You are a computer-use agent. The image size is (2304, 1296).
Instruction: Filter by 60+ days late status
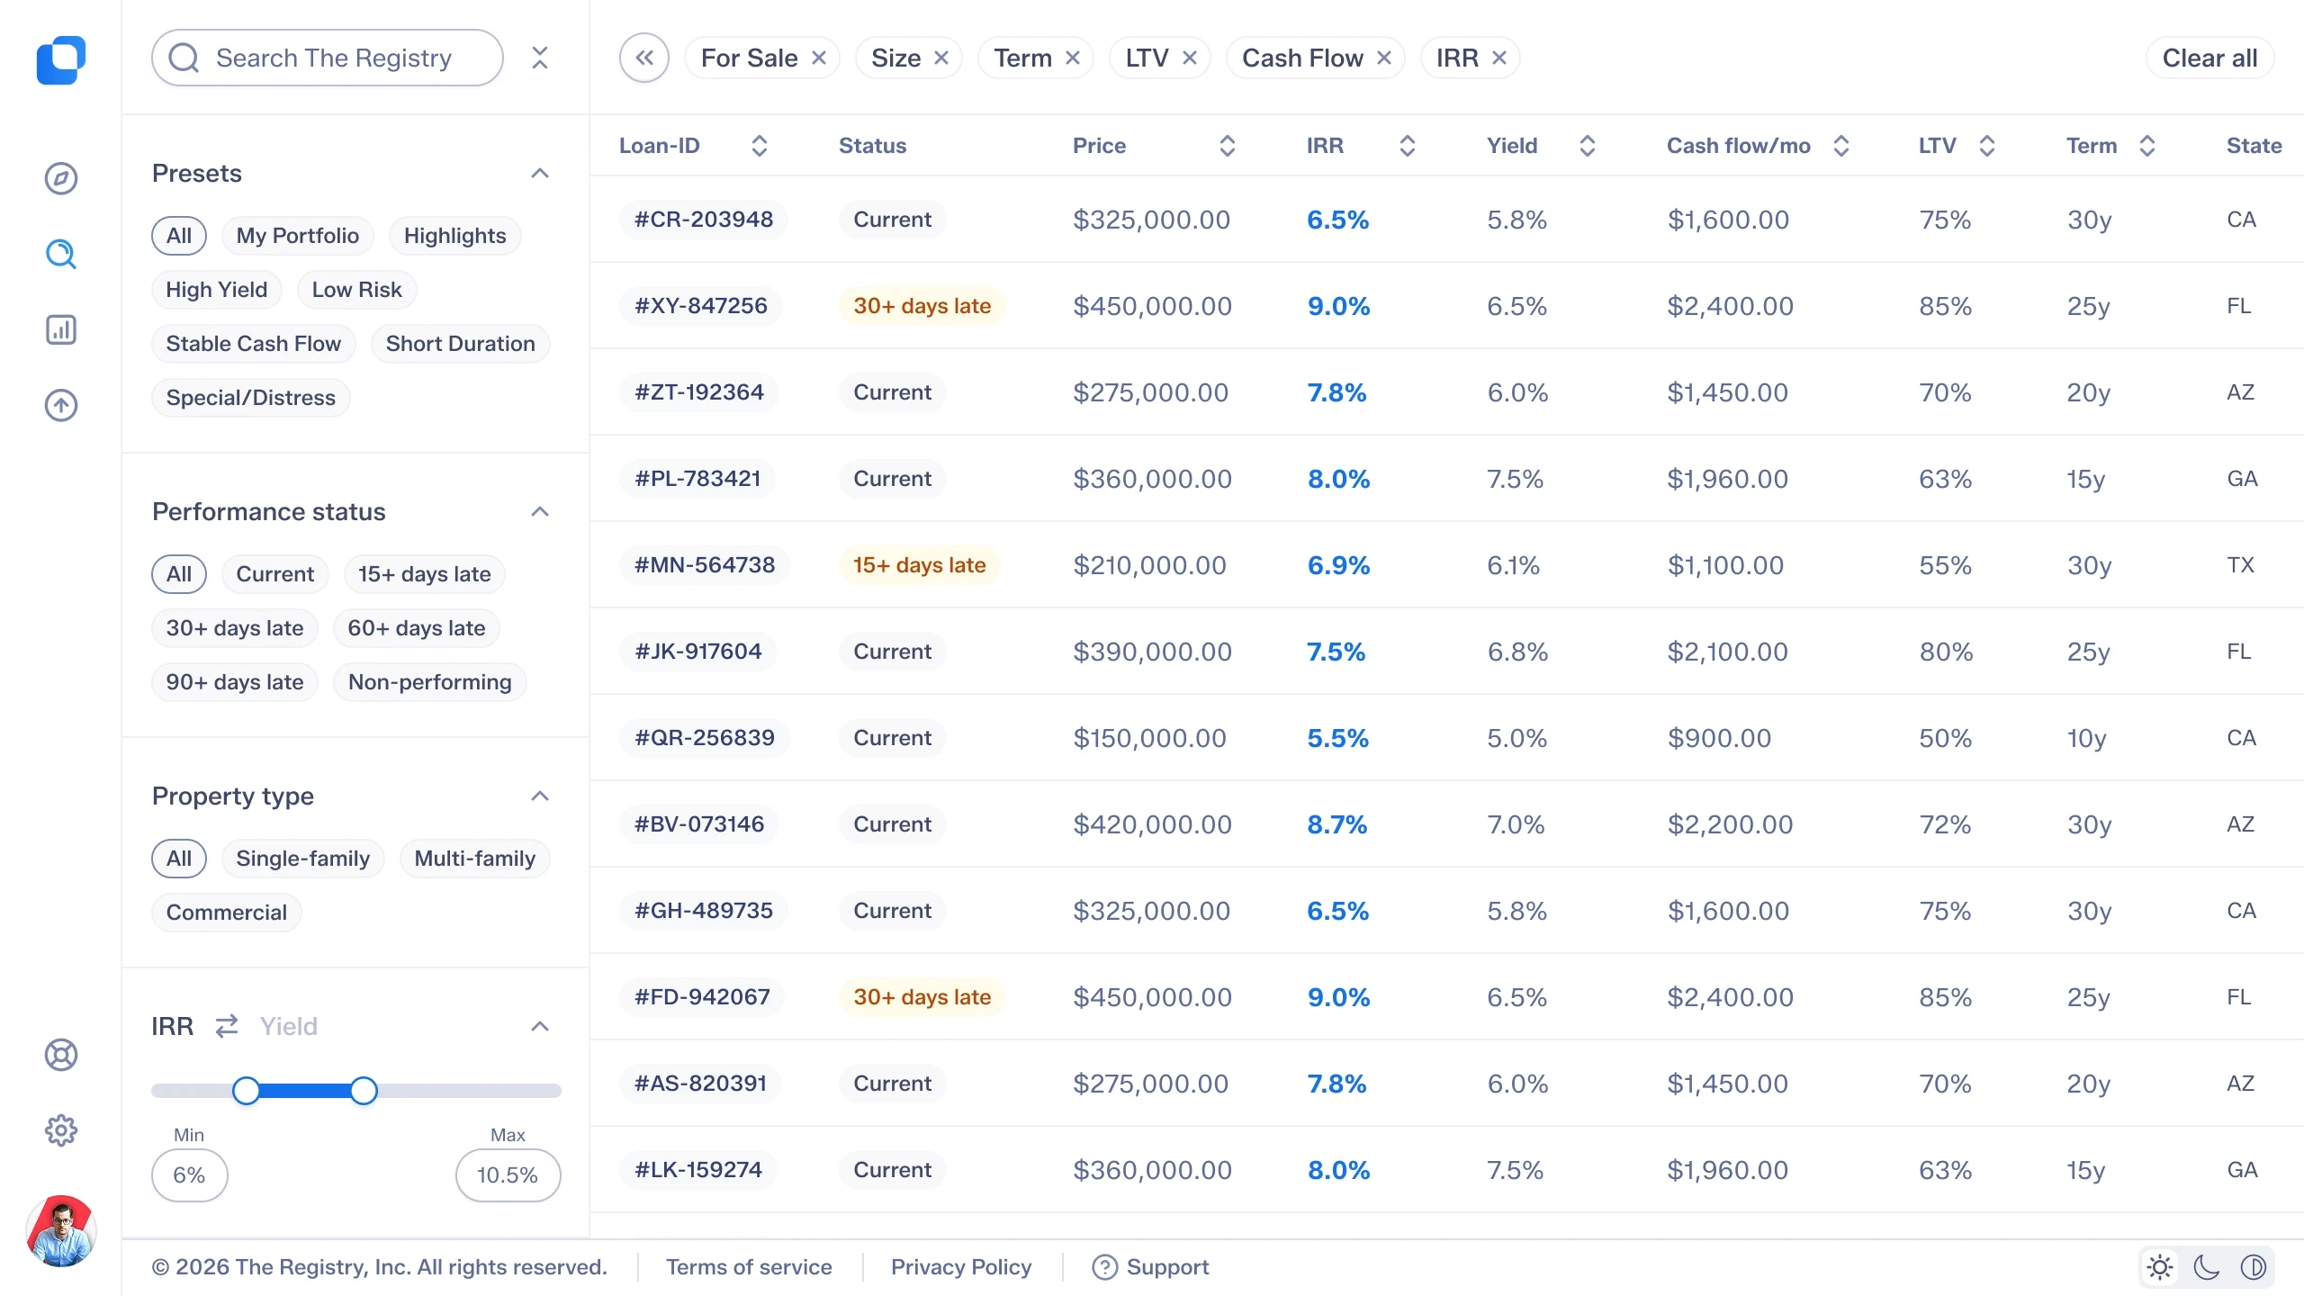coord(417,628)
